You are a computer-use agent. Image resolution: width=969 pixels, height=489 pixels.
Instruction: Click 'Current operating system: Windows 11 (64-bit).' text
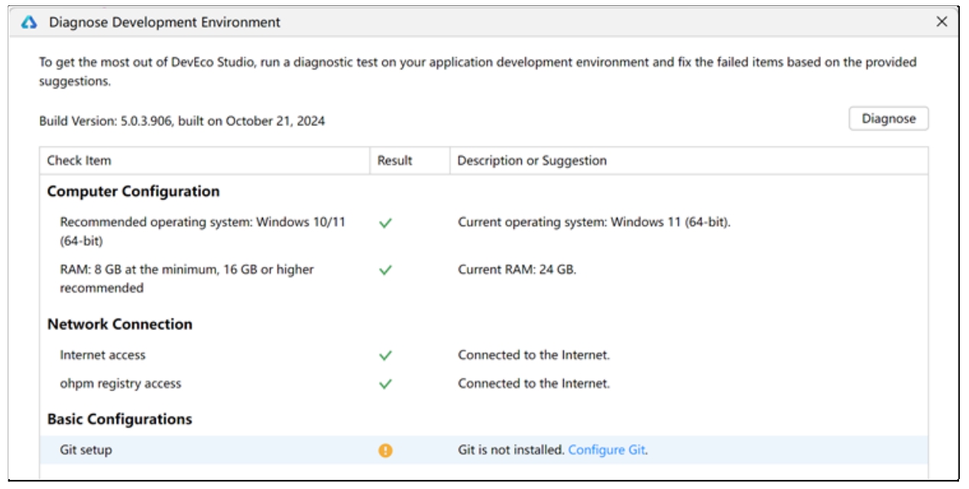tap(594, 222)
